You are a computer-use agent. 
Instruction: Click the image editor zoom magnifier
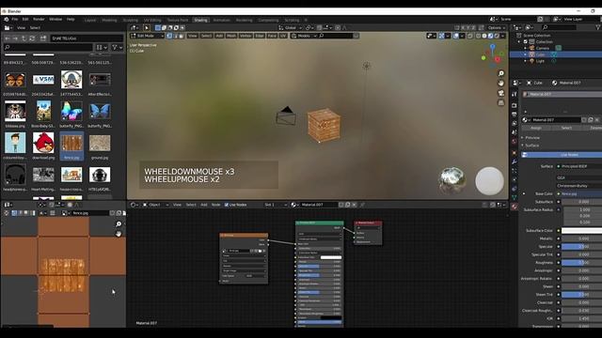119,223
